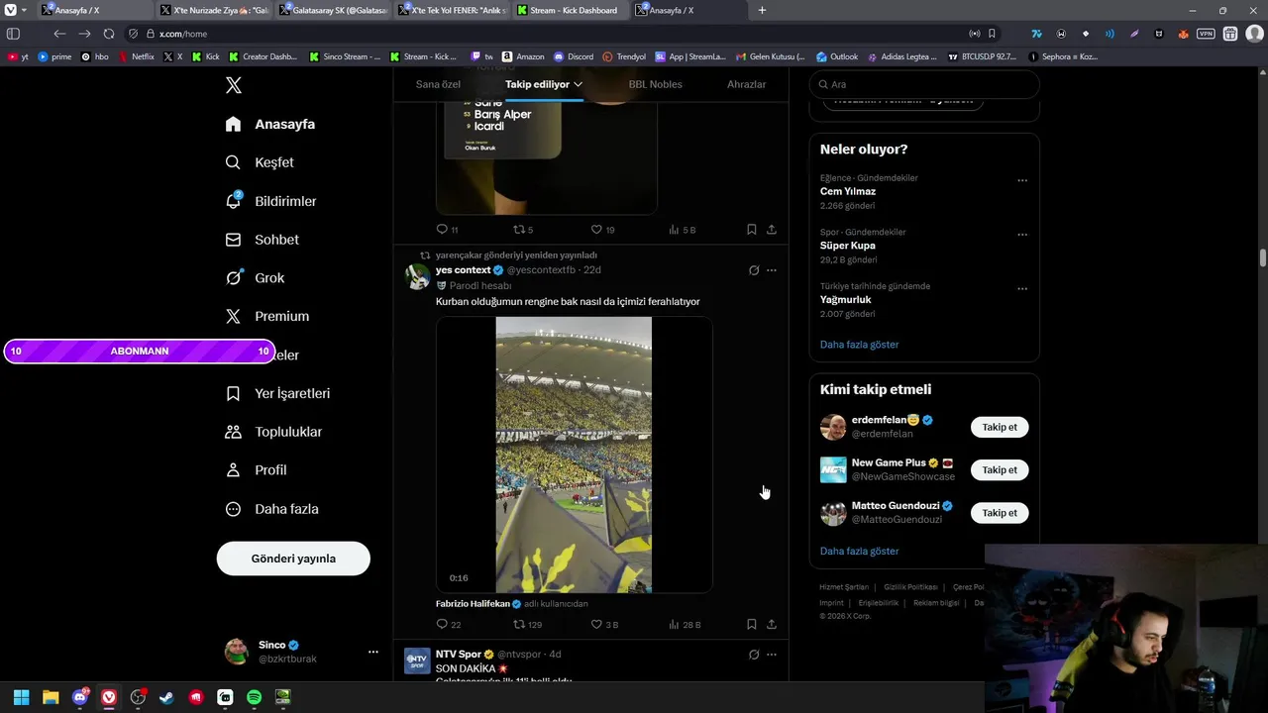Open Topluluklar communities
Viewport: 1268px width, 713px height.
pyautogui.click(x=273, y=432)
